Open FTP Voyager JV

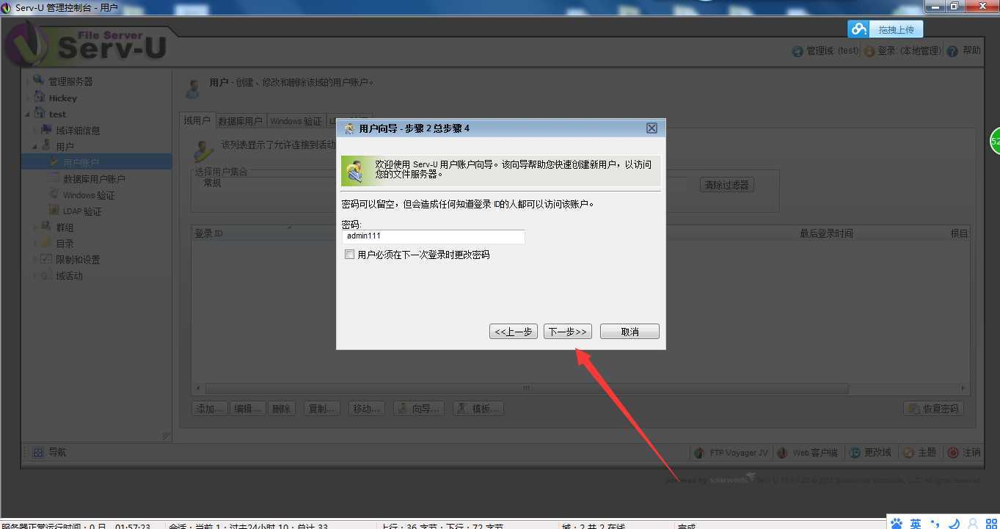731,453
